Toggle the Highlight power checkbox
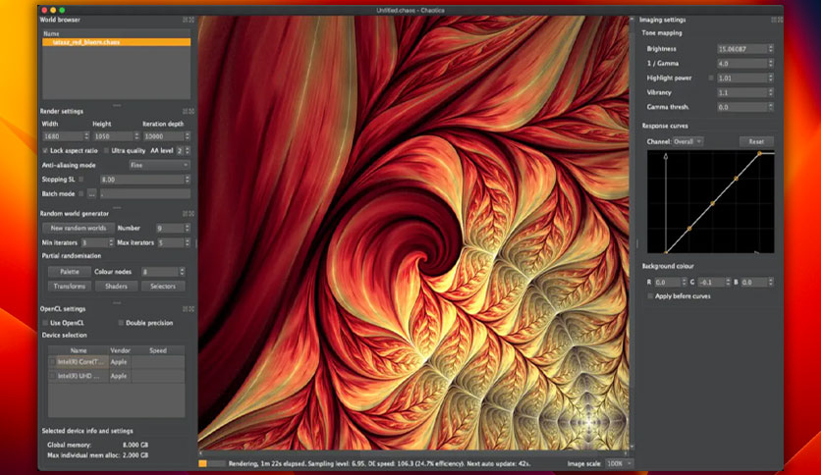This screenshot has height=475, width=821. coord(711,78)
